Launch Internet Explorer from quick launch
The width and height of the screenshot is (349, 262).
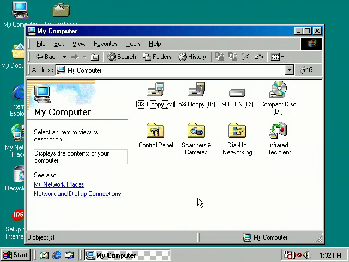pyautogui.click(x=57, y=255)
